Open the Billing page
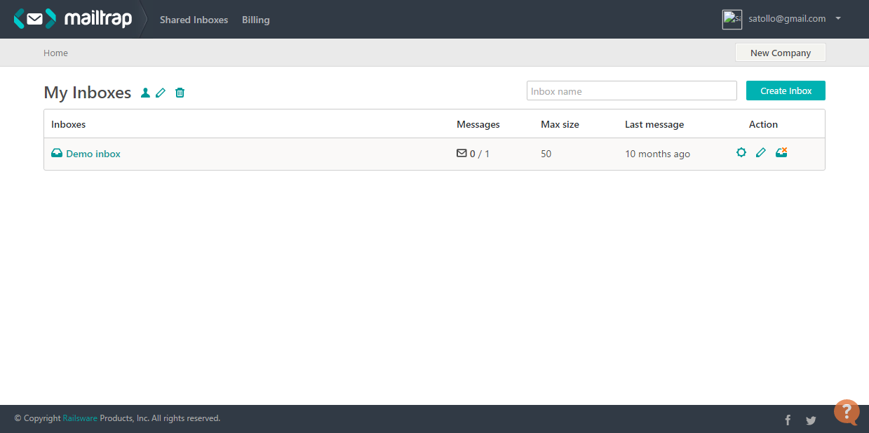Viewport: 869px width, 433px height. coord(256,20)
